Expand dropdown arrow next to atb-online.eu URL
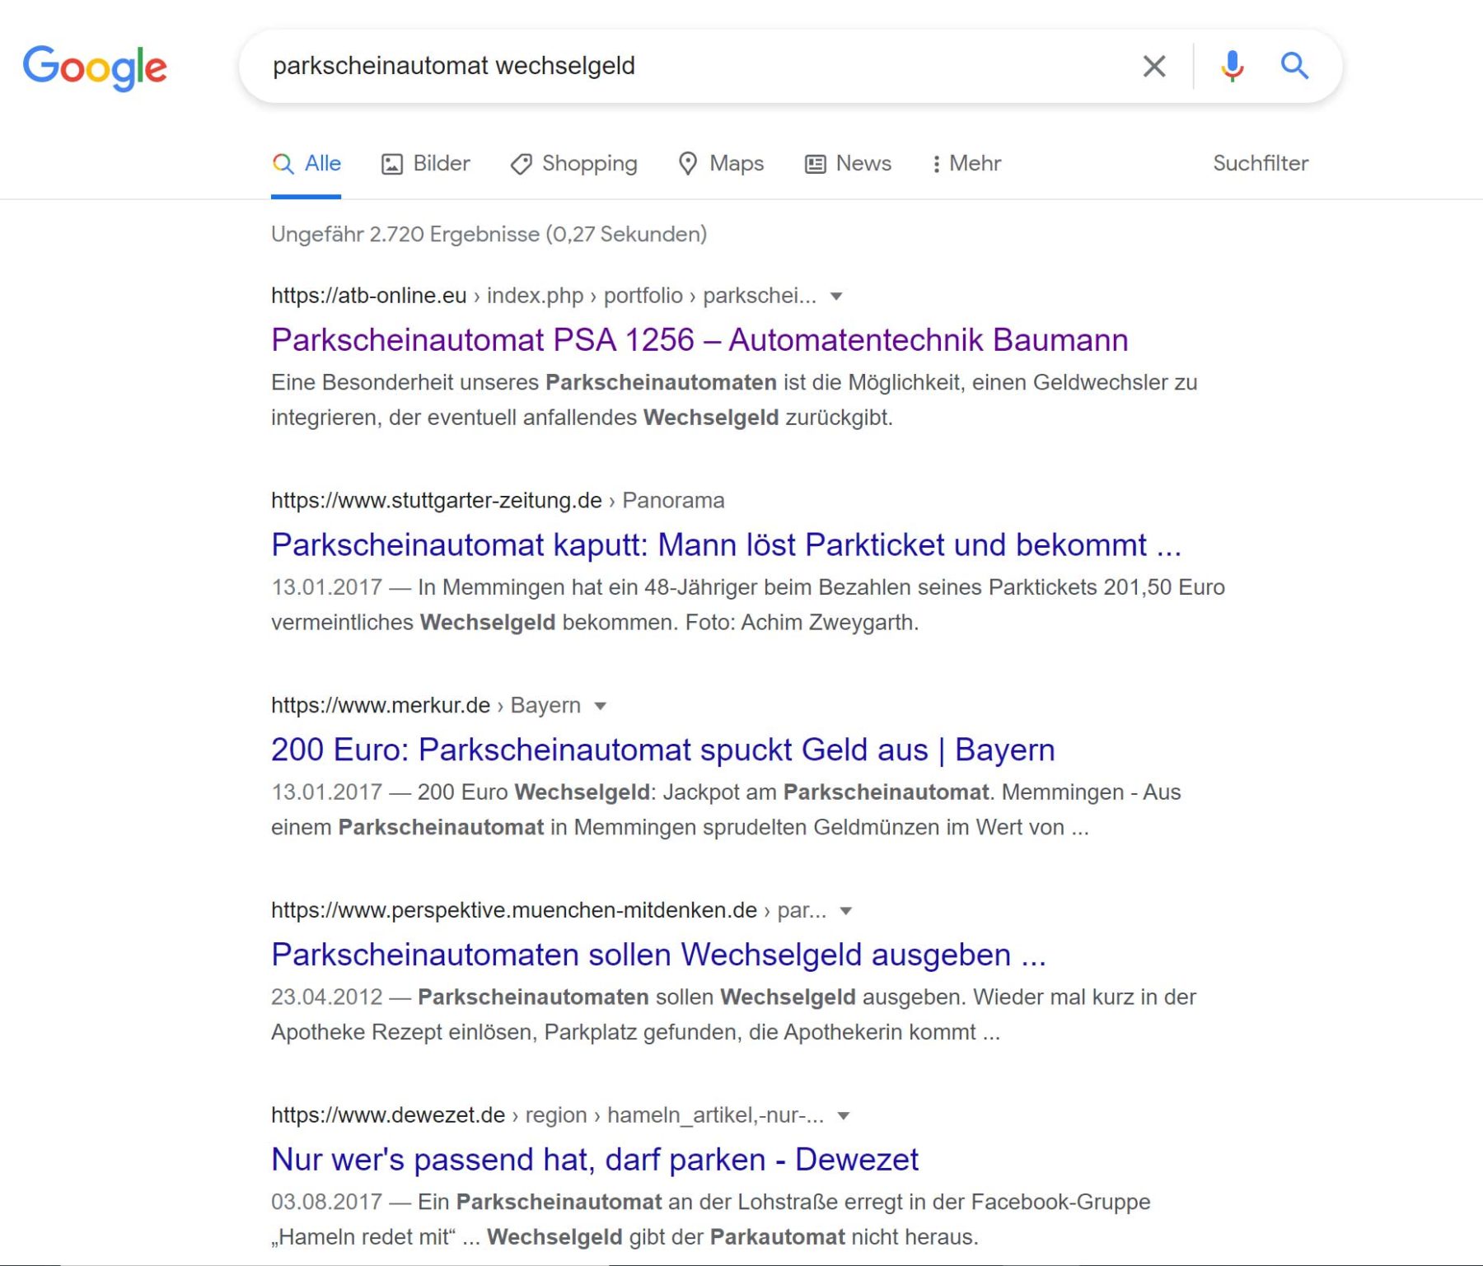1483x1266 pixels. (836, 297)
